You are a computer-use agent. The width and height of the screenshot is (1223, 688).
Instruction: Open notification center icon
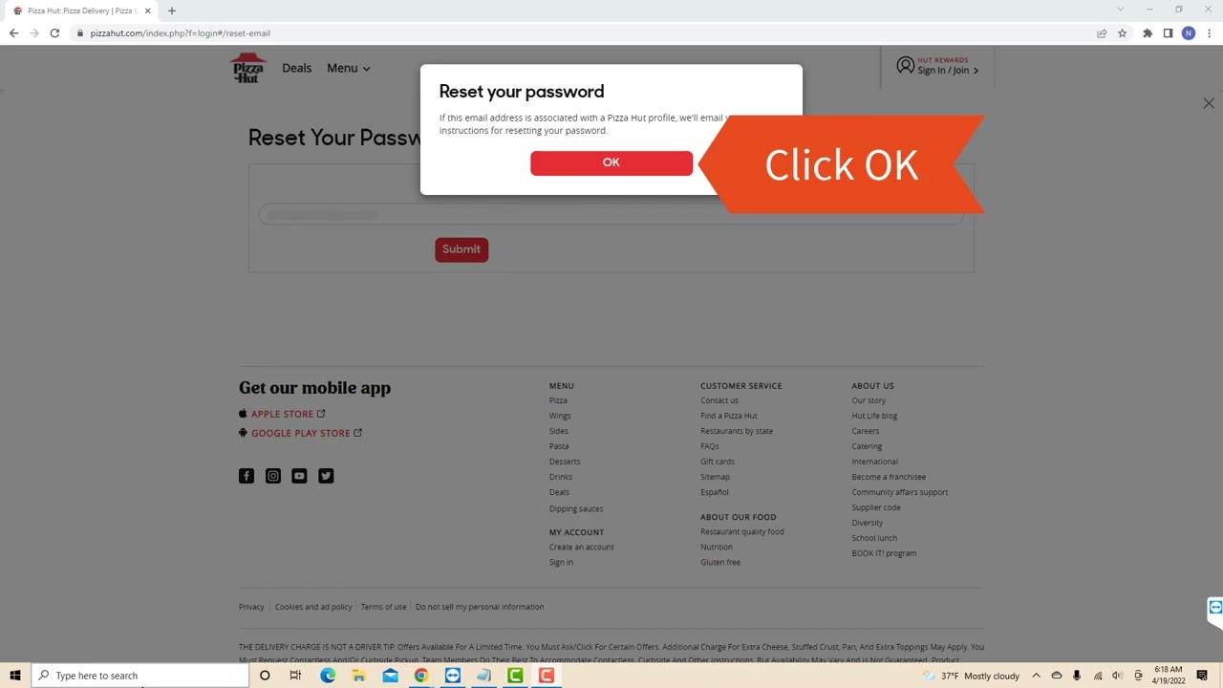point(1202,676)
